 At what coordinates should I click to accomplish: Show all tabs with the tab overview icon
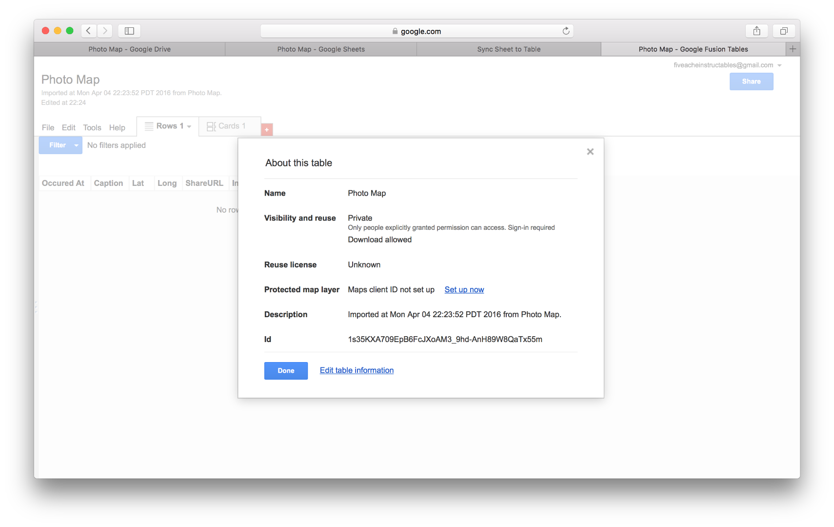tap(784, 30)
